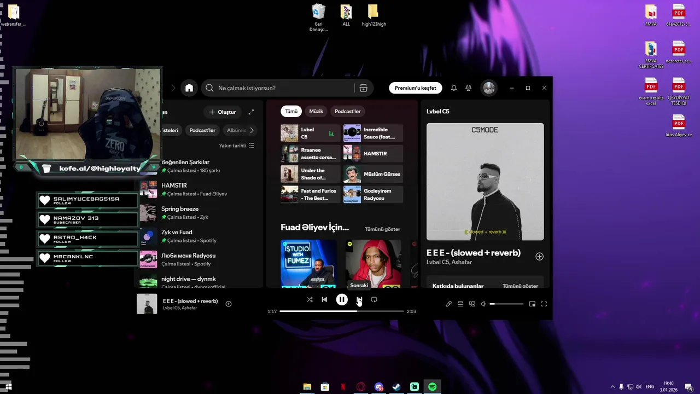Open File Explorer from the taskbar
The height and width of the screenshot is (394, 700).
[x=307, y=387]
